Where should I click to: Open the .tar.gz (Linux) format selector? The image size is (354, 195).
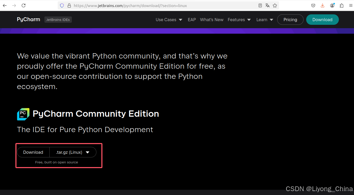tap(73, 152)
